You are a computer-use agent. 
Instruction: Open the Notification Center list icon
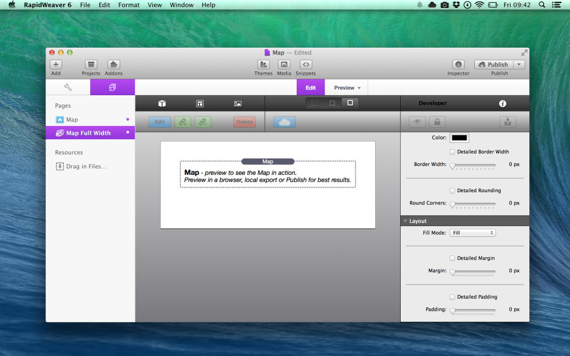(x=556, y=5)
